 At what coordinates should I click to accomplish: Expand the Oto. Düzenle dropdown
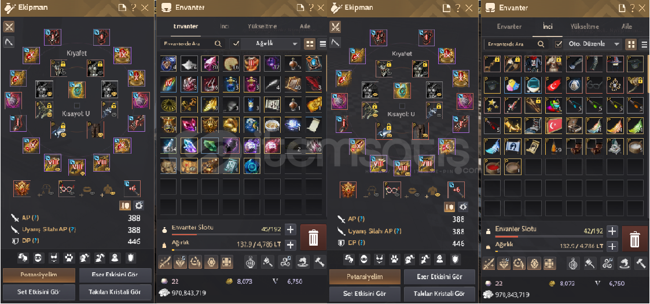pos(593,44)
